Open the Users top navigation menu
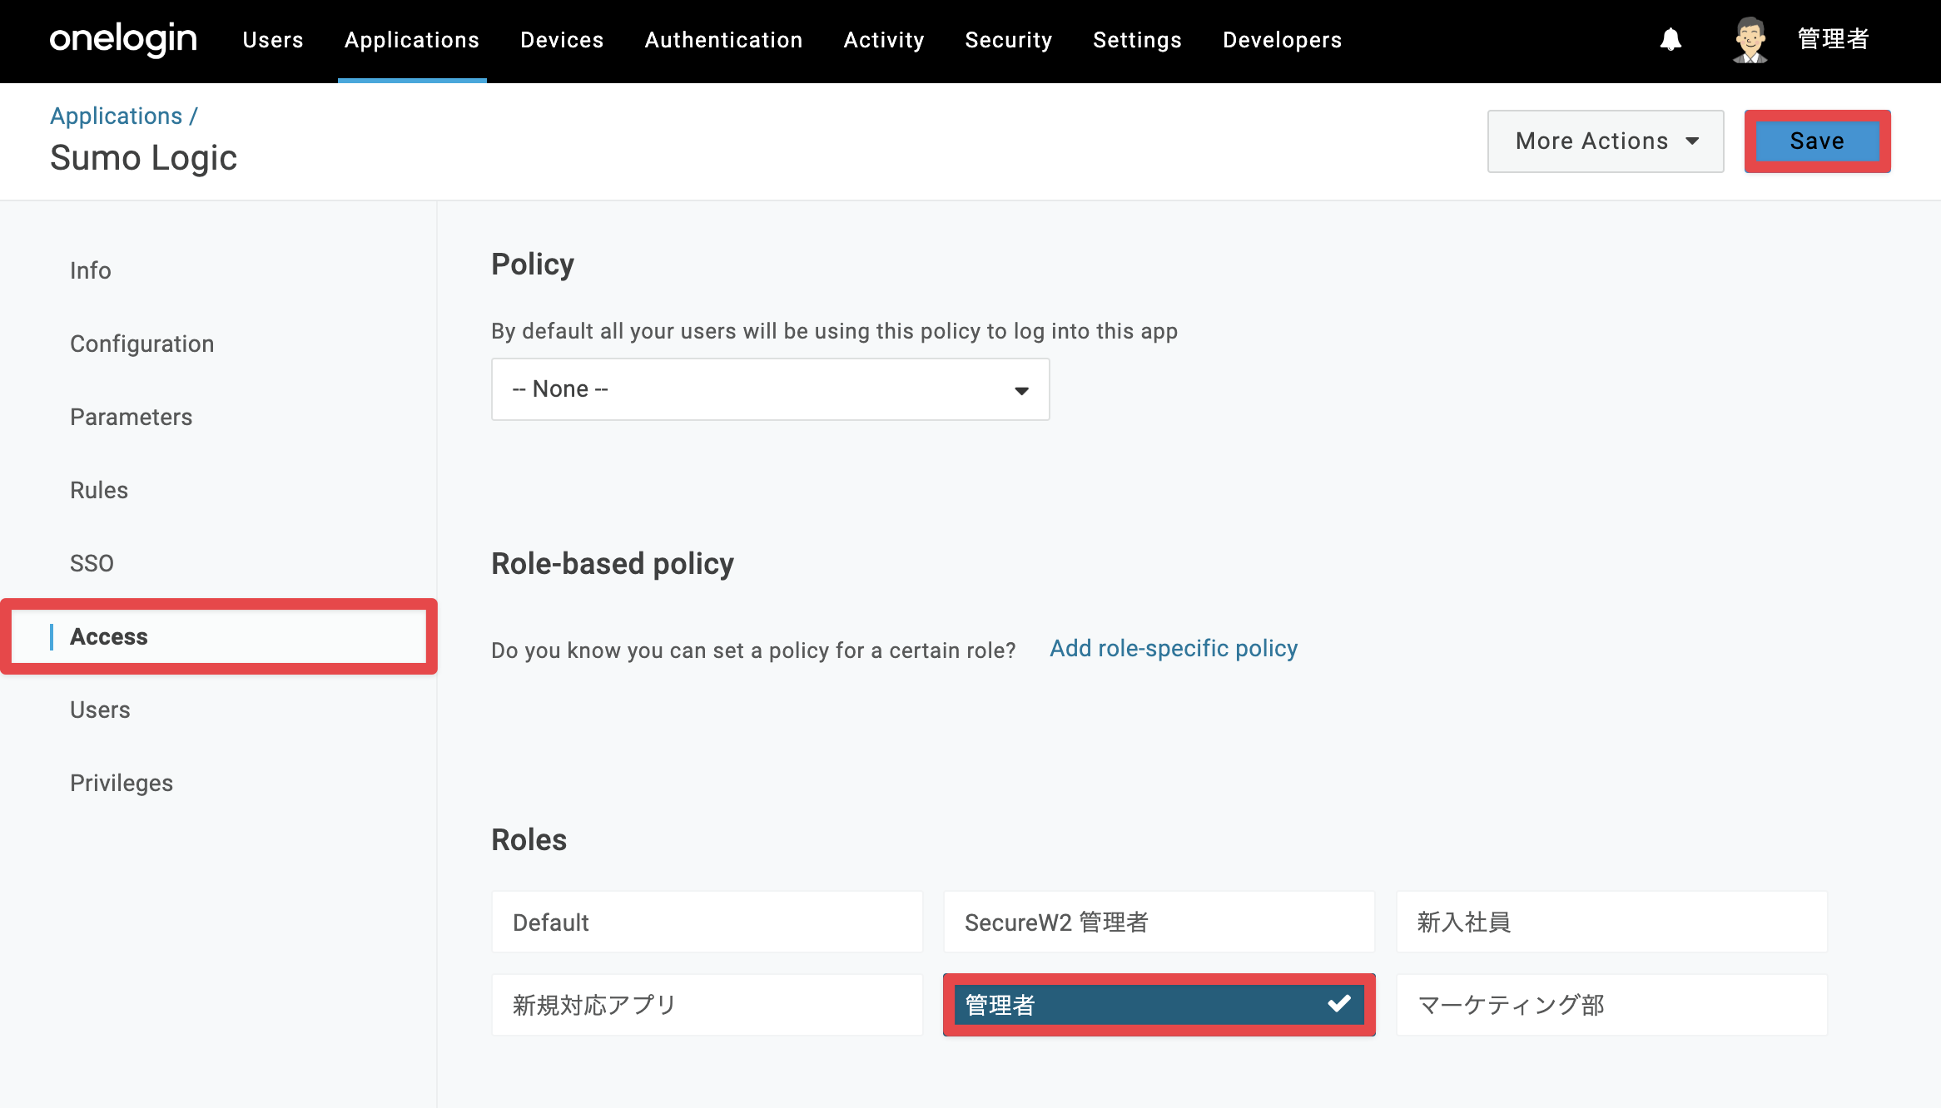 pyautogui.click(x=273, y=40)
